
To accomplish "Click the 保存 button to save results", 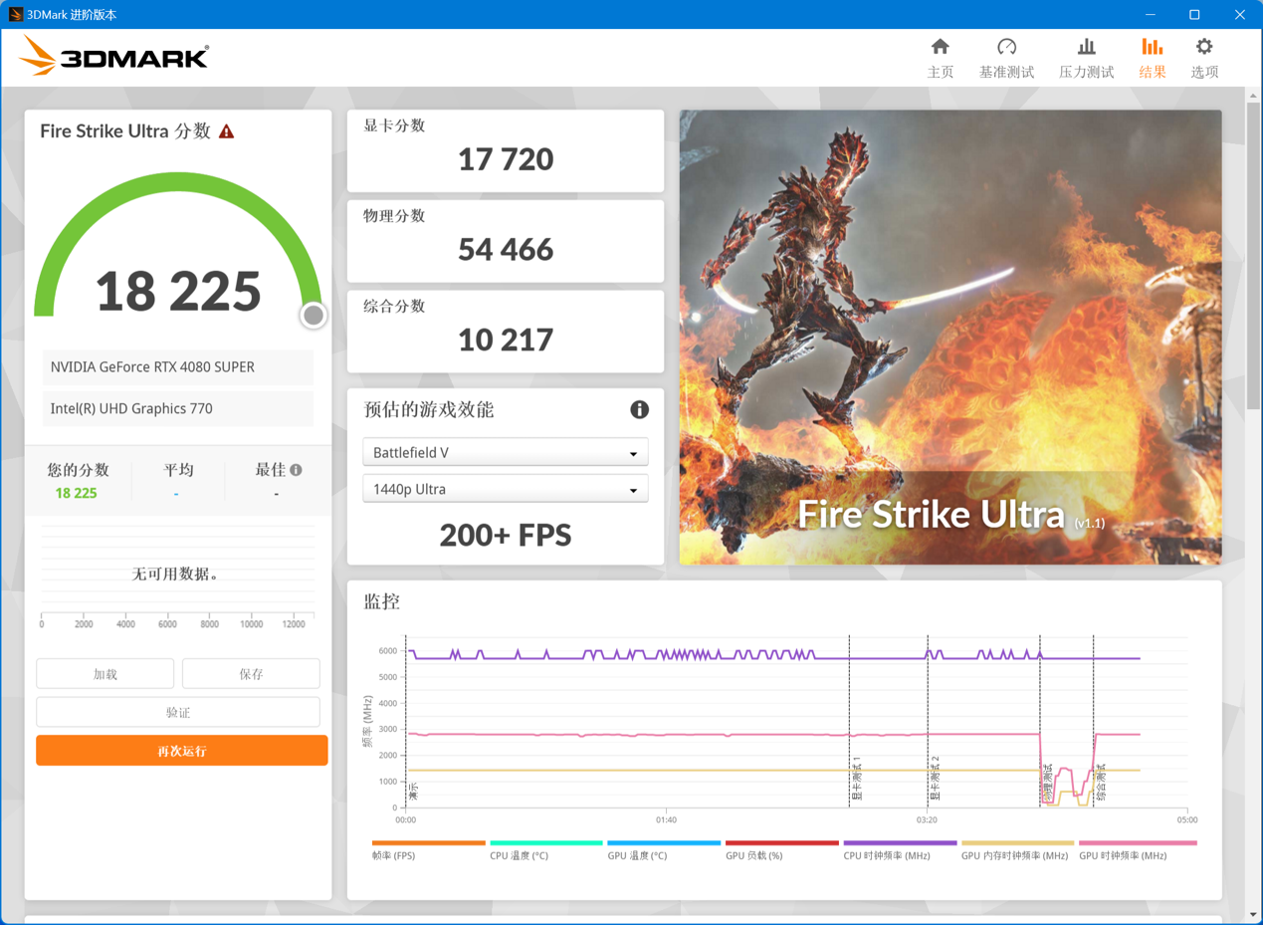I will [251, 673].
